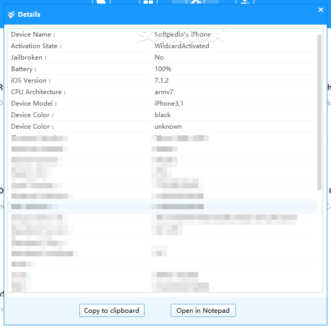Copy device details to clipboard
331x329 pixels.
click(x=112, y=310)
